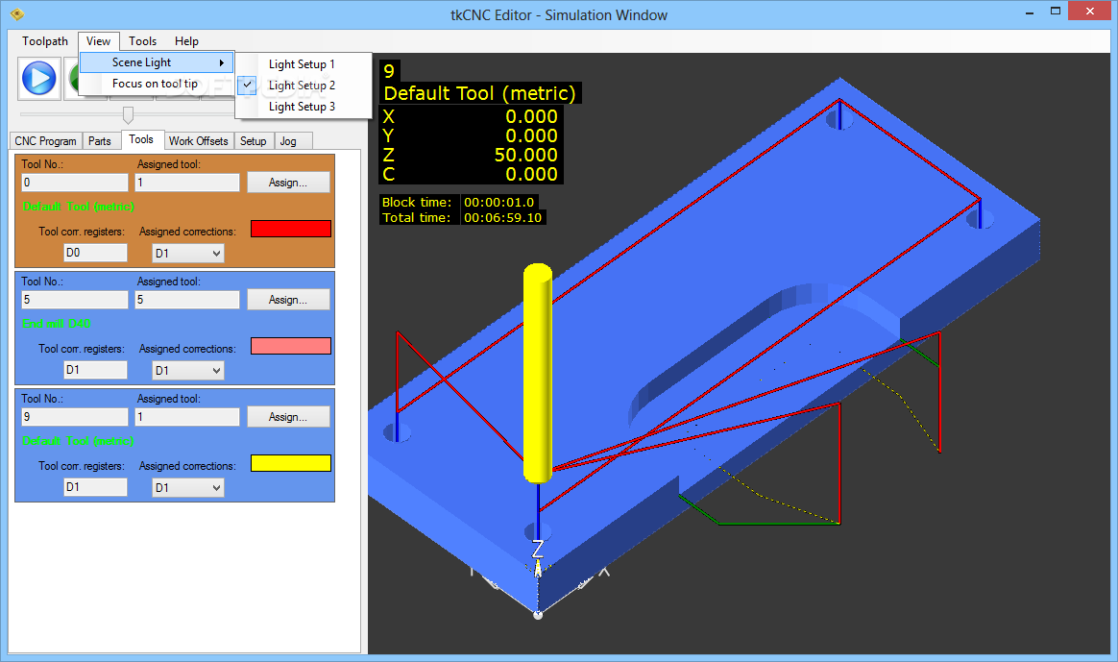Click Assign button for tool No. 5
The width and height of the screenshot is (1118, 662).
click(288, 300)
